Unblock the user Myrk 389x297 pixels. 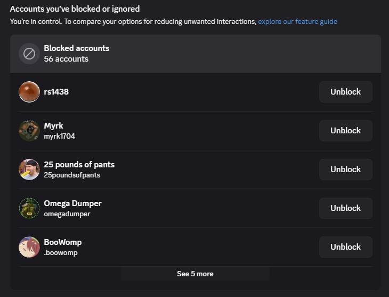(345, 131)
